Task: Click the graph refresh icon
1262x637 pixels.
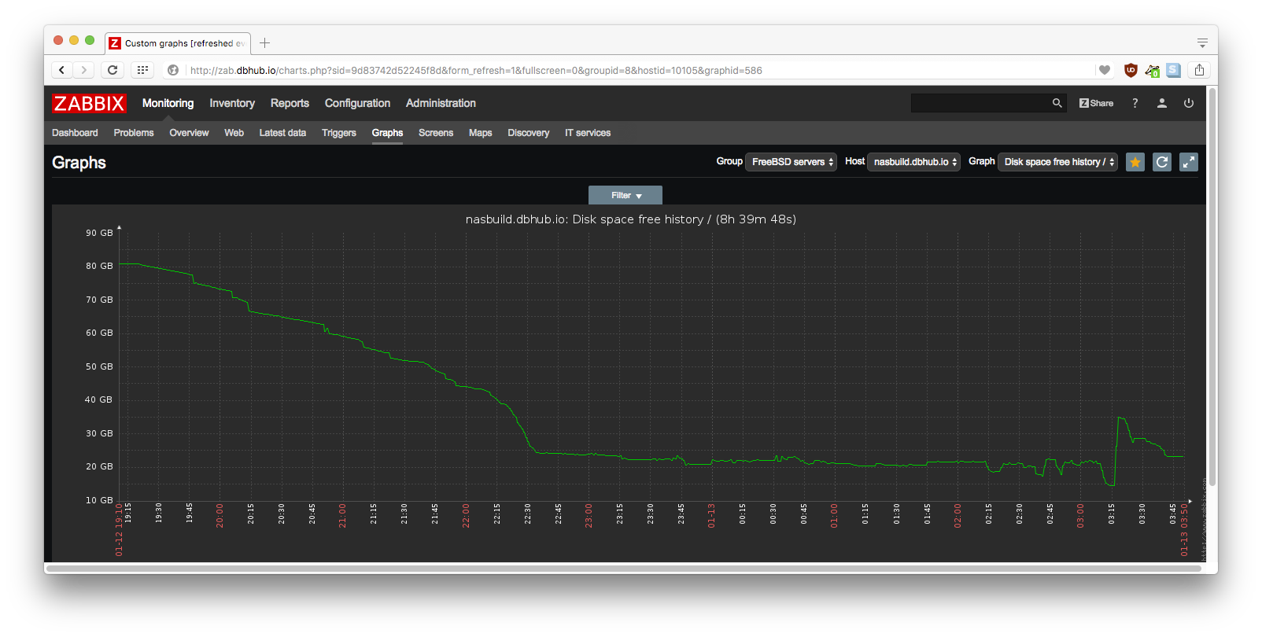Action: pyautogui.click(x=1161, y=162)
